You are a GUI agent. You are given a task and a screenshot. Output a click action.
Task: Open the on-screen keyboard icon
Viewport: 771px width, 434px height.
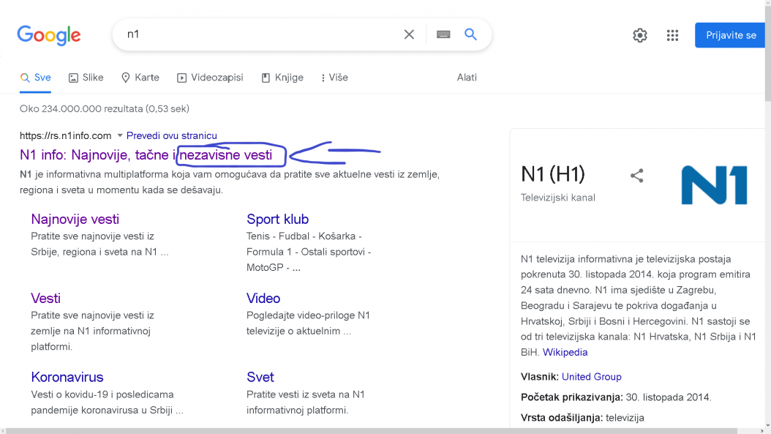point(443,34)
